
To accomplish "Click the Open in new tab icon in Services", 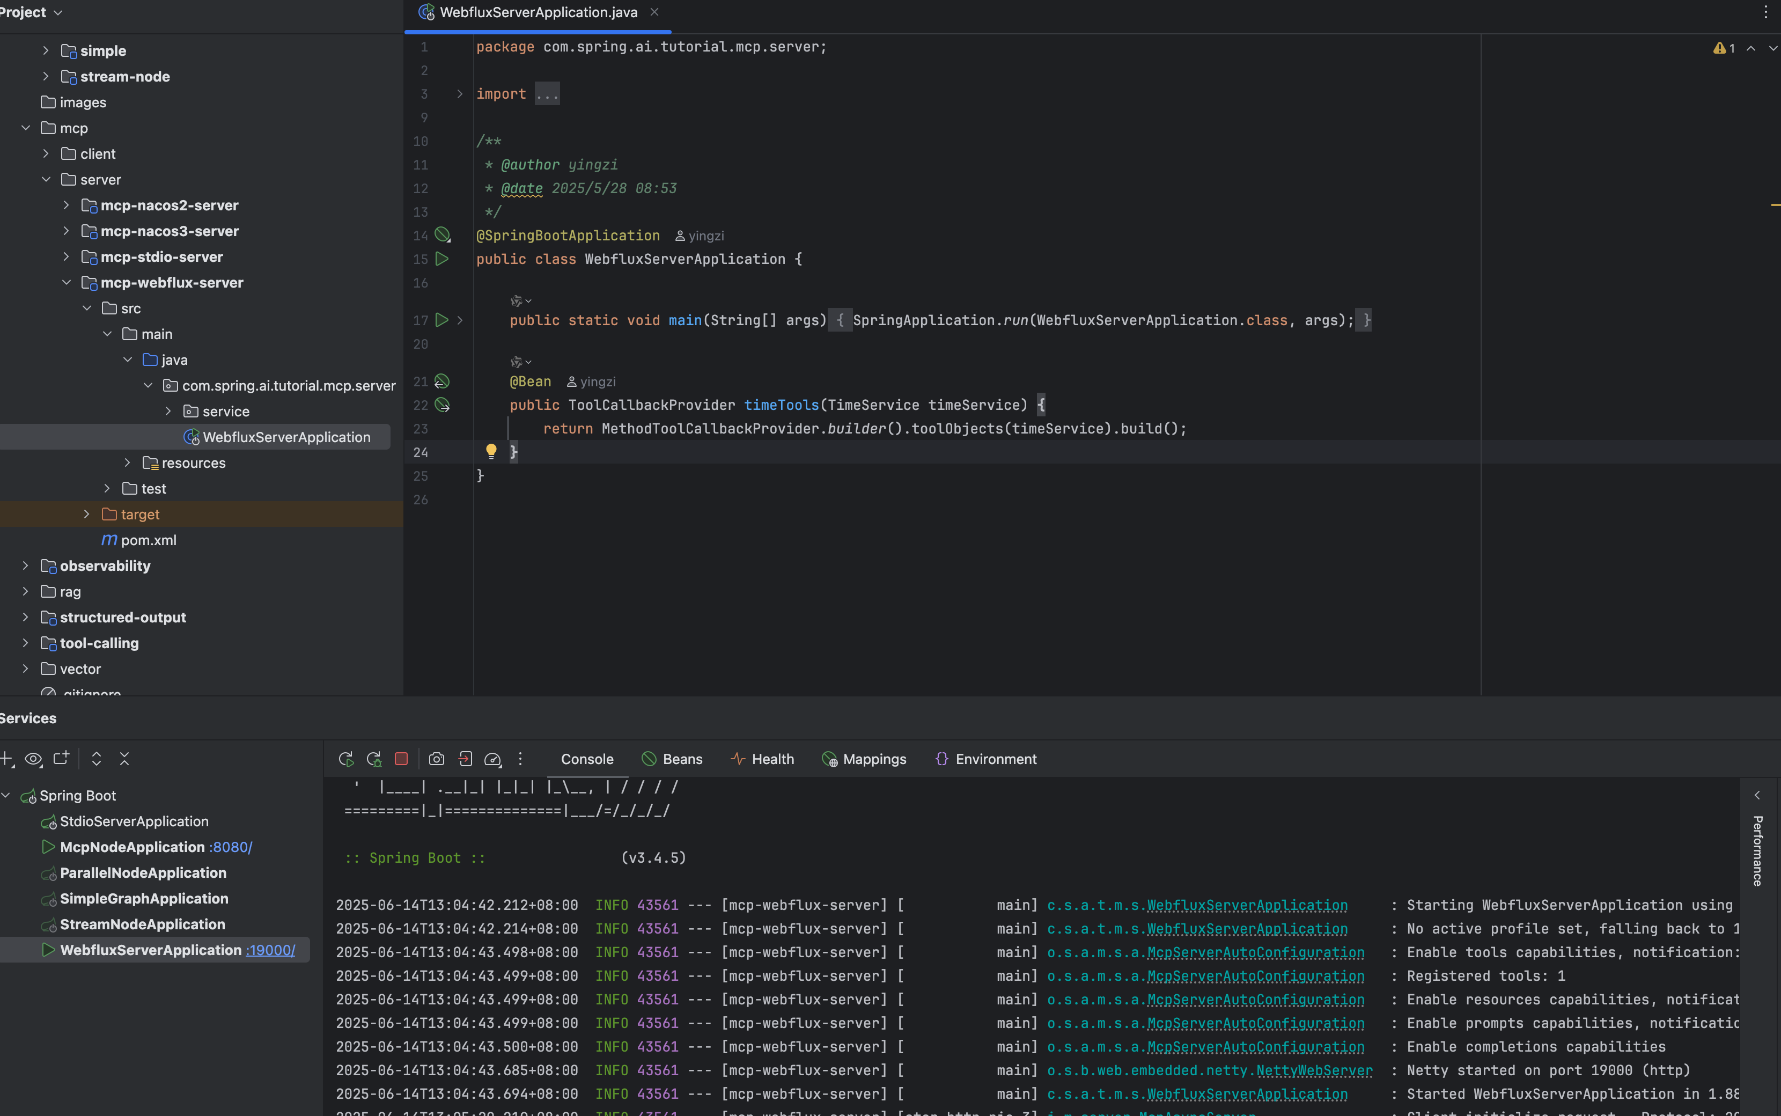I will [x=61, y=758].
